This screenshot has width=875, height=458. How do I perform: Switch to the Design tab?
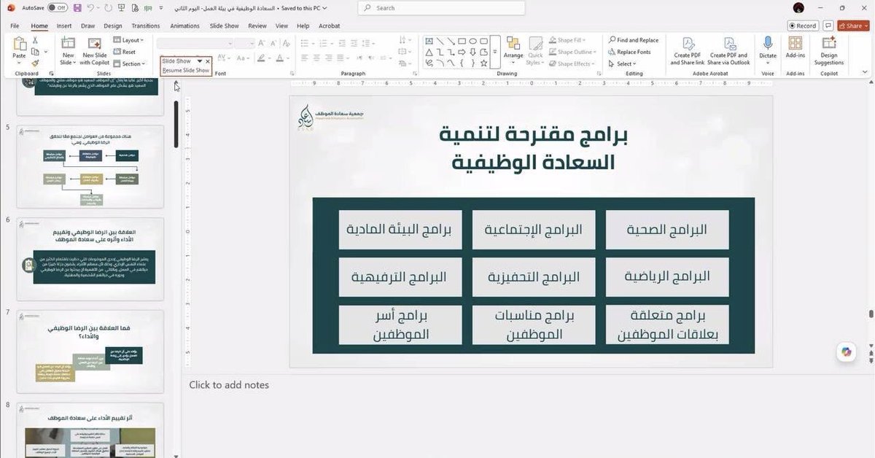coord(113,26)
